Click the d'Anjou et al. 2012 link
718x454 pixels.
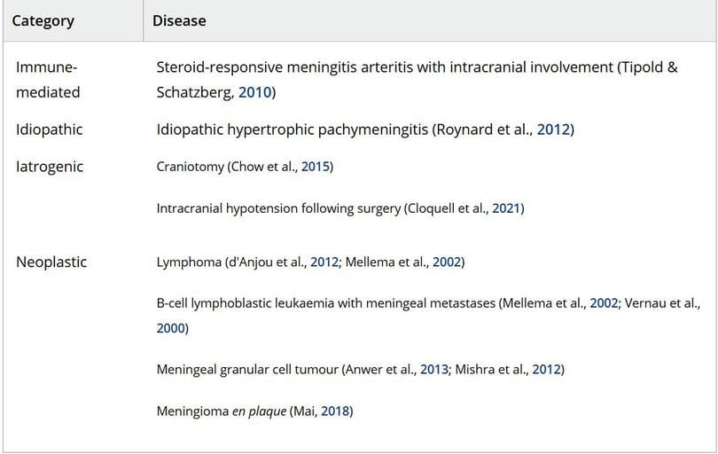click(324, 262)
